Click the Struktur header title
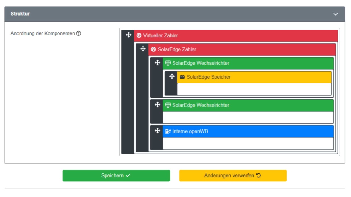 pyautogui.click(x=20, y=14)
